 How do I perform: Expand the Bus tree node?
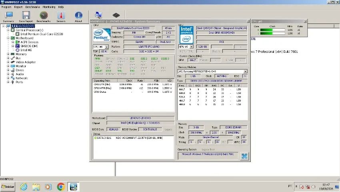[x=8, y=58]
